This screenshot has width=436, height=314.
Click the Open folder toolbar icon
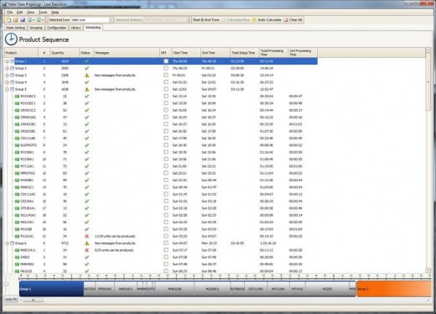click(x=15, y=20)
